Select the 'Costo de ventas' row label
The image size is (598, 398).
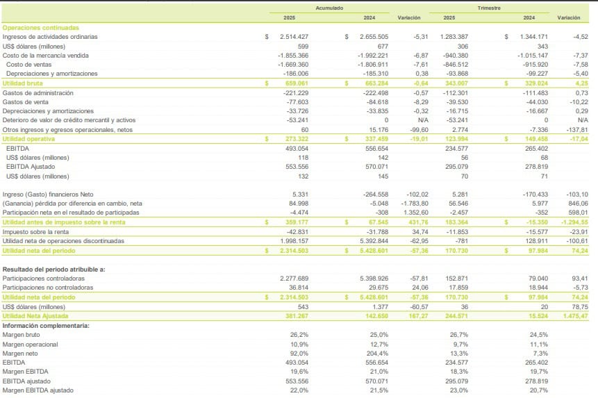[x=28, y=65]
